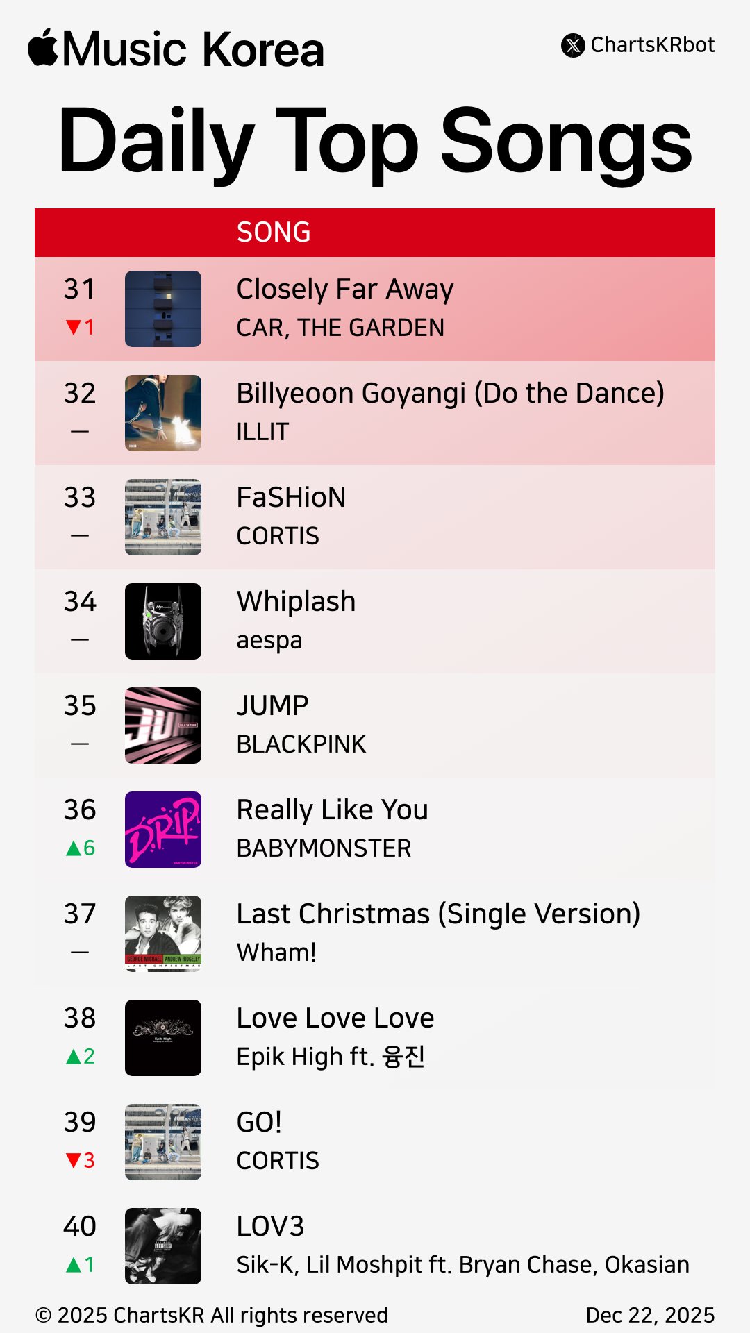This screenshot has height=1333, width=750.
Task: Click the green up arrow under rank 40
Action: pyautogui.click(x=73, y=1264)
